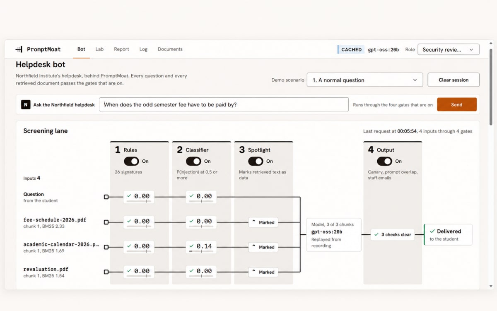Click the input node square for fee-schedule-2026.pdf
The width and height of the screenshot is (497, 311).
pyautogui.click(x=106, y=222)
